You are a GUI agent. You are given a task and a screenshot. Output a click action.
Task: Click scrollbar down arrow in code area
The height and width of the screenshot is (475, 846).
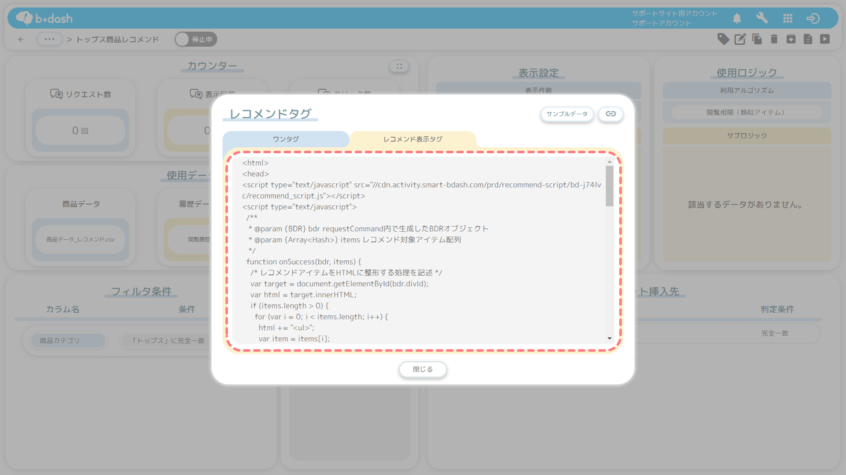610,338
